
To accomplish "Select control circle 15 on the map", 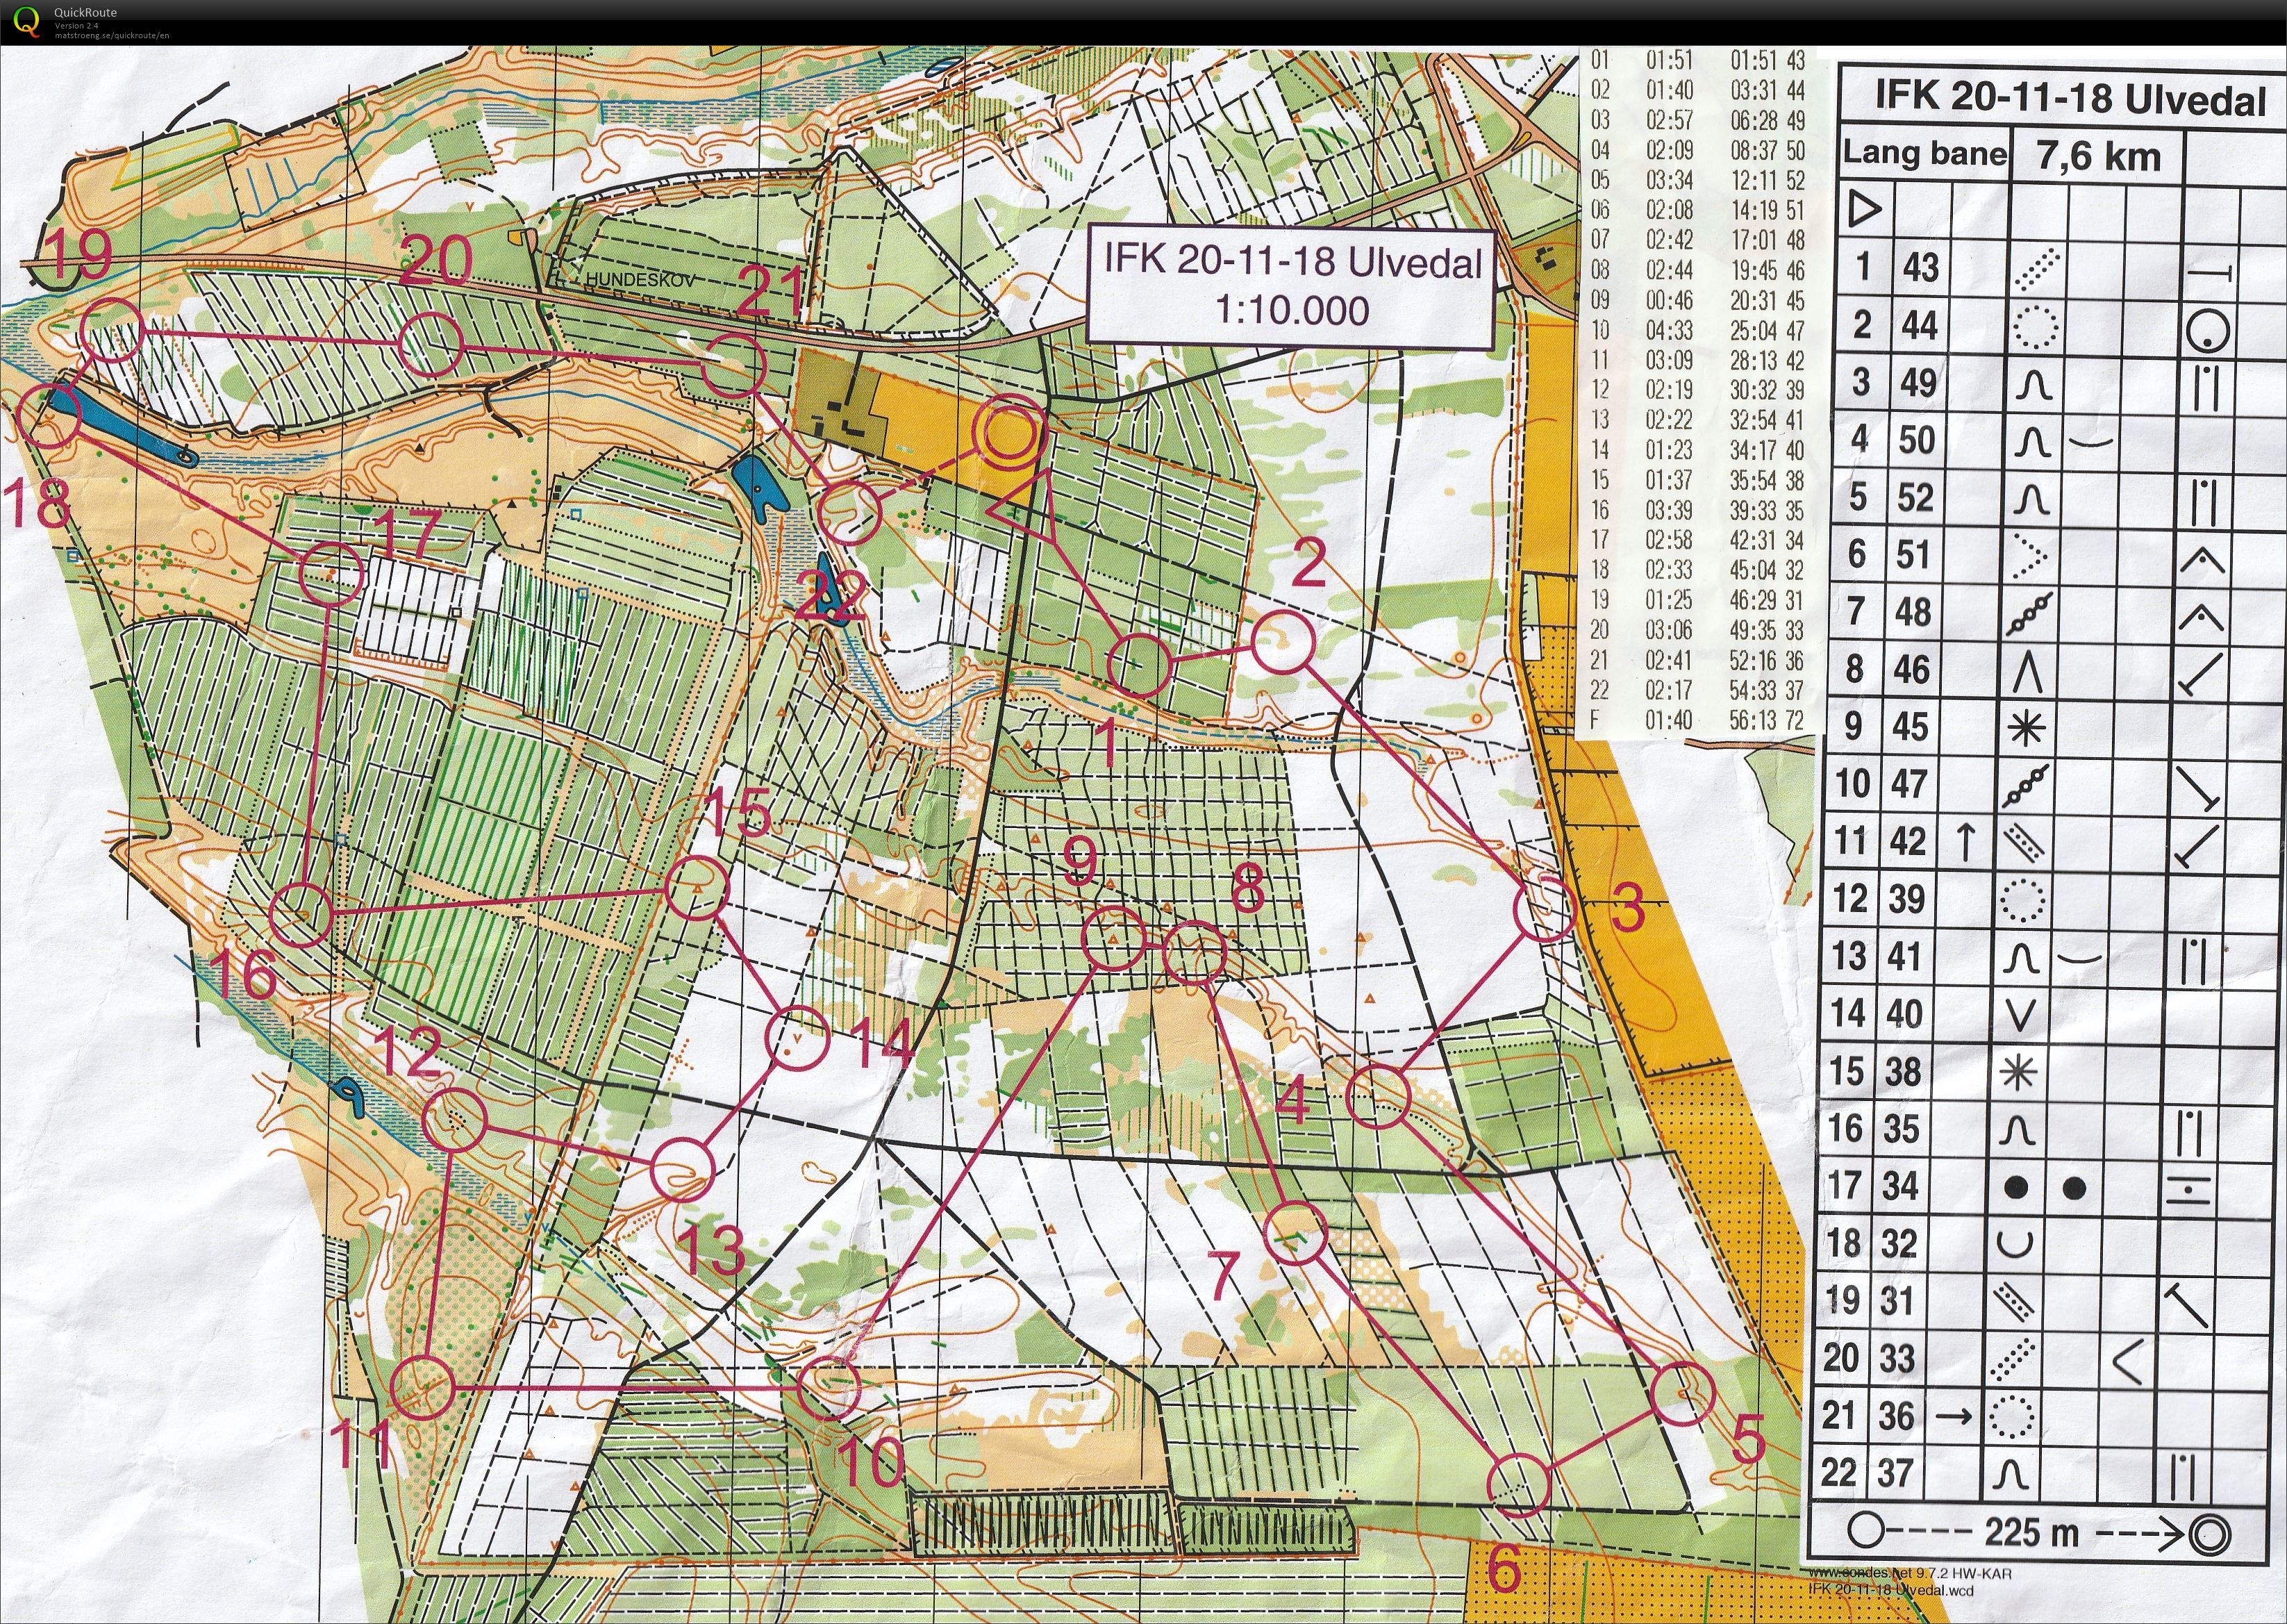I will point(697,887).
